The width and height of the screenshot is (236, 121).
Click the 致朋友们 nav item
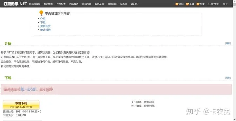coord(99,4)
